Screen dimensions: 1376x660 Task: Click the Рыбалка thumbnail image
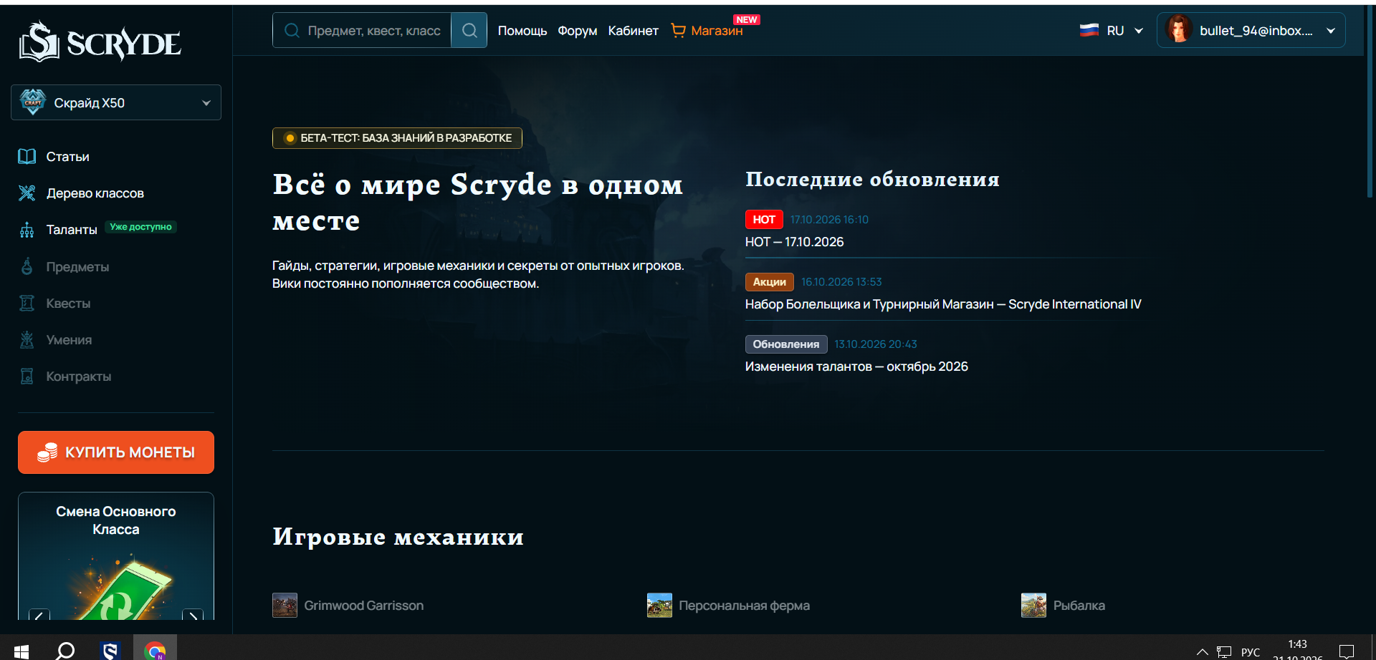tap(1033, 606)
